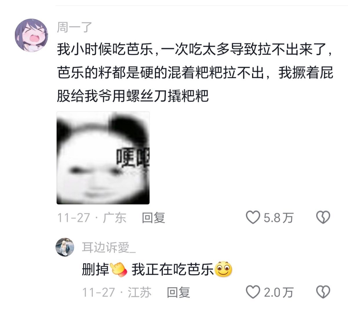This screenshot has width=348, height=313.
Task: Tap the pointing hand emoji in reply
Action: coord(119,270)
